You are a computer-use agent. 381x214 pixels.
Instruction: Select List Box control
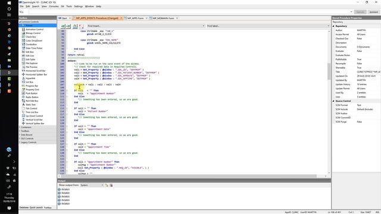(29, 82)
